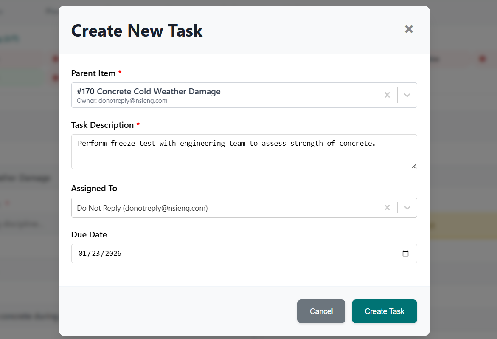This screenshot has height=339, width=497.
Task: Expand the Assigned To dropdown
Action: tap(407, 208)
